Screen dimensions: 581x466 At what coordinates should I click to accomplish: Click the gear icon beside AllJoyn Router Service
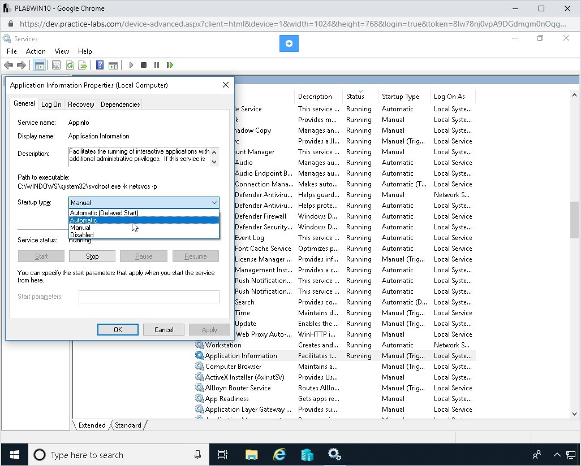pyautogui.click(x=199, y=387)
